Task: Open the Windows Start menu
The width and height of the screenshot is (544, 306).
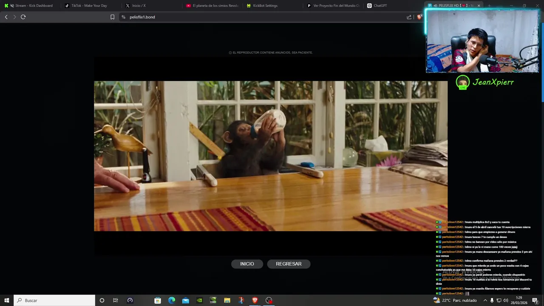Action: [x=7, y=300]
